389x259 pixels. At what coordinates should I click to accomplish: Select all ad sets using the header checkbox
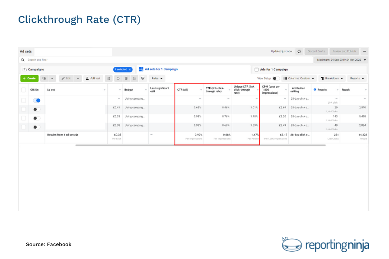pyautogui.click(x=24, y=89)
